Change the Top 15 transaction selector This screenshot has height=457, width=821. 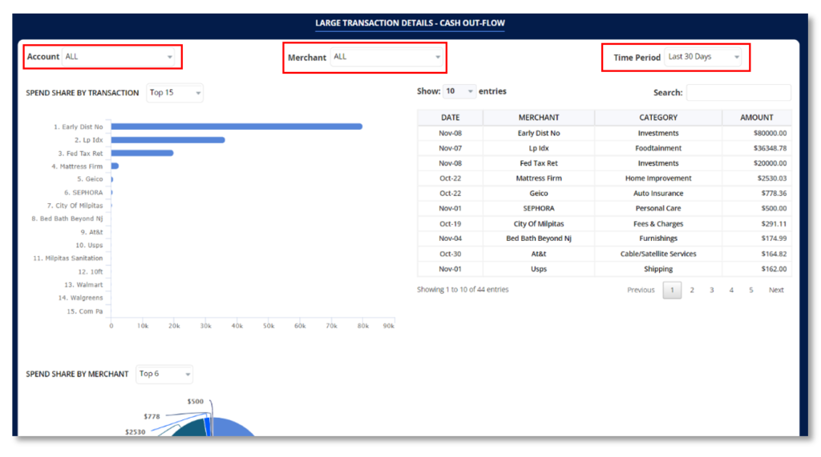coord(174,93)
